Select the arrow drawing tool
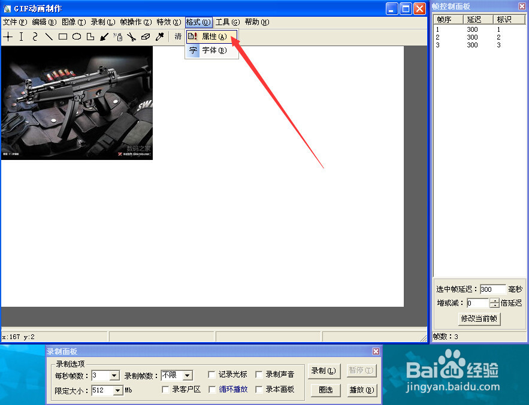Viewport: 529px width, 405px height. [104, 37]
